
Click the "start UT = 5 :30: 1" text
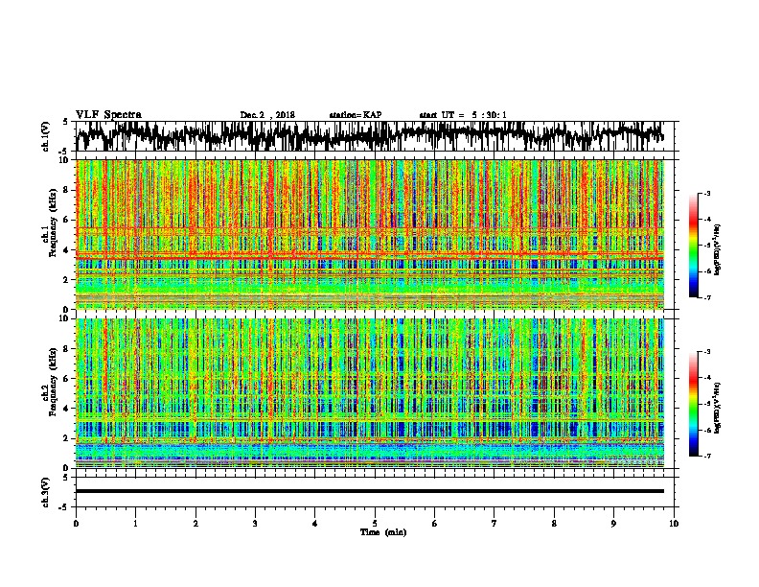(463, 115)
